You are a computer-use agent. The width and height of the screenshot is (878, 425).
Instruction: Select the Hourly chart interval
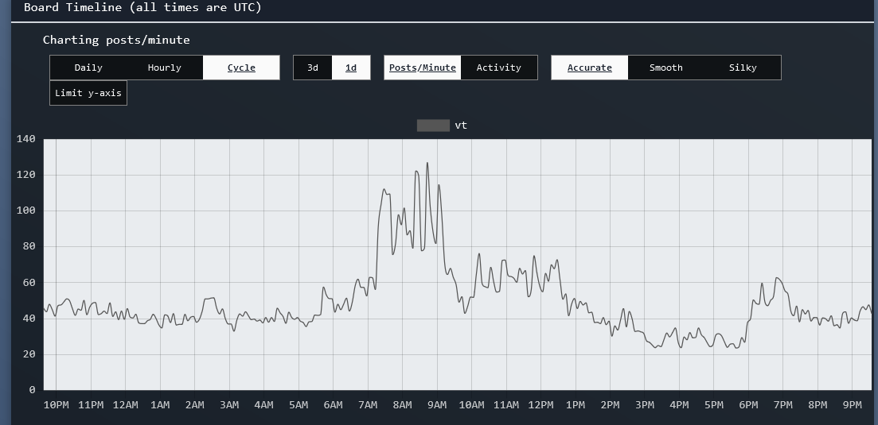click(165, 68)
